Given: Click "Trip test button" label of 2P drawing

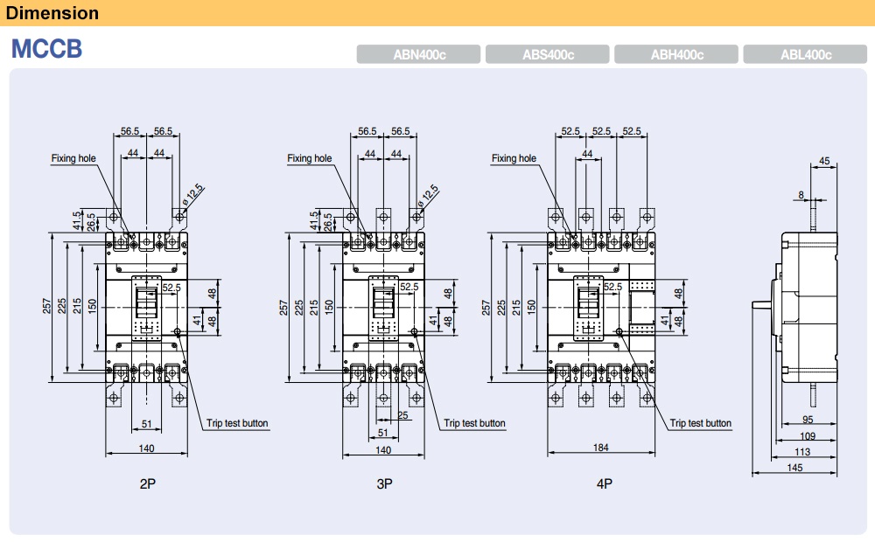Looking at the screenshot, I should pos(237,423).
